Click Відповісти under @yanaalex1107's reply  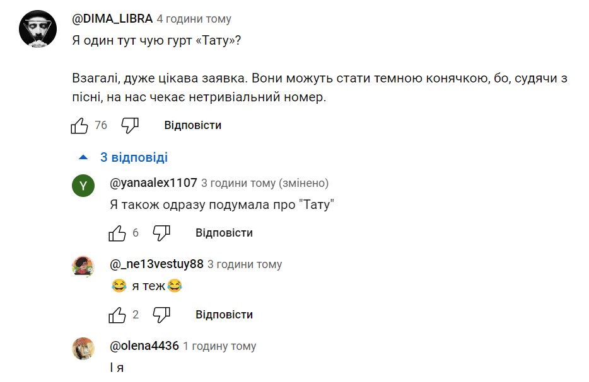coord(224,233)
